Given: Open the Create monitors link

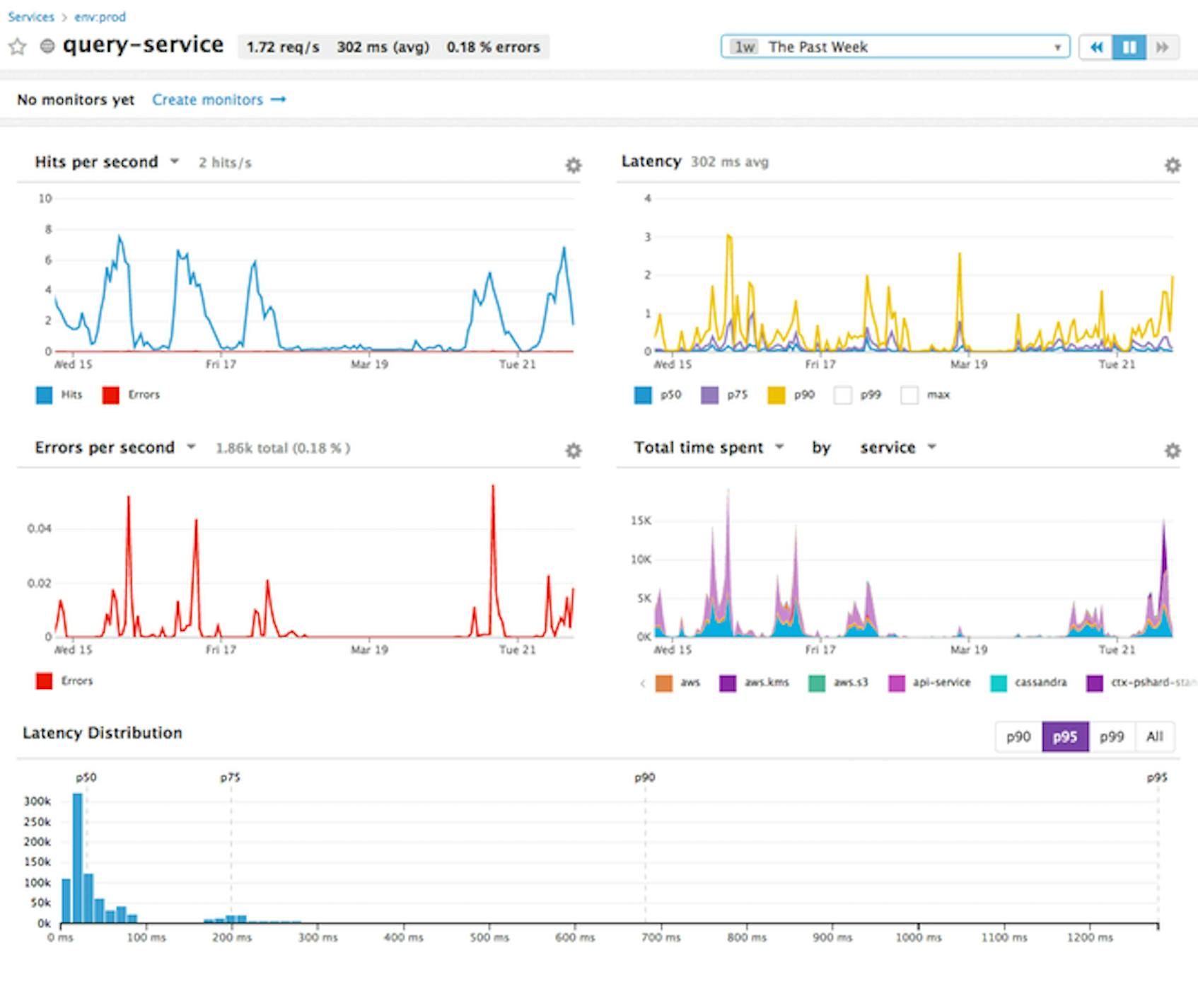Looking at the screenshot, I should click(209, 100).
